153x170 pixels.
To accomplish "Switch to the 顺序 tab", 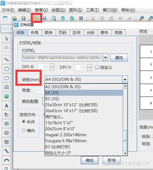I will [49, 32].
